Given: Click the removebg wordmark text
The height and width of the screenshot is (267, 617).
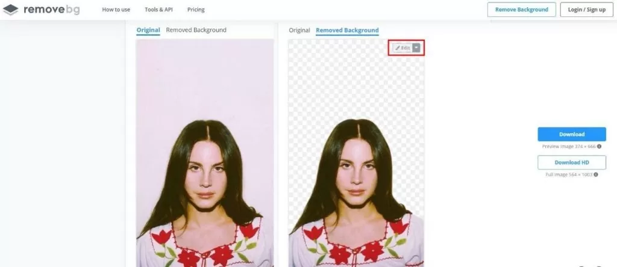Looking at the screenshot, I should (x=52, y=10).
